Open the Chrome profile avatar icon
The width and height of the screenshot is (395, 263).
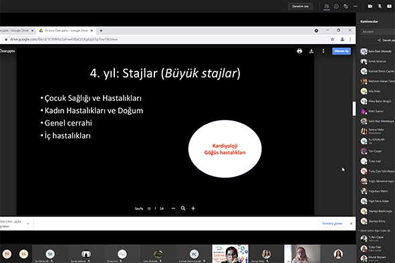click(x=342, y=39)
